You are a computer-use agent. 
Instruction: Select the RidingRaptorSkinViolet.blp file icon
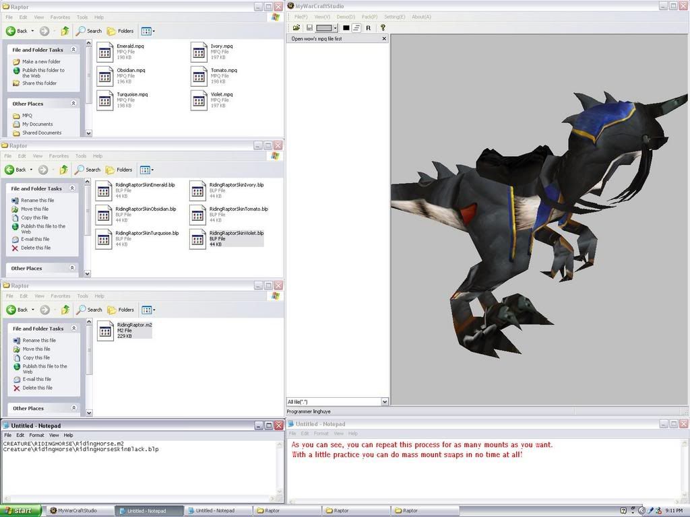(x=197, y=240)
